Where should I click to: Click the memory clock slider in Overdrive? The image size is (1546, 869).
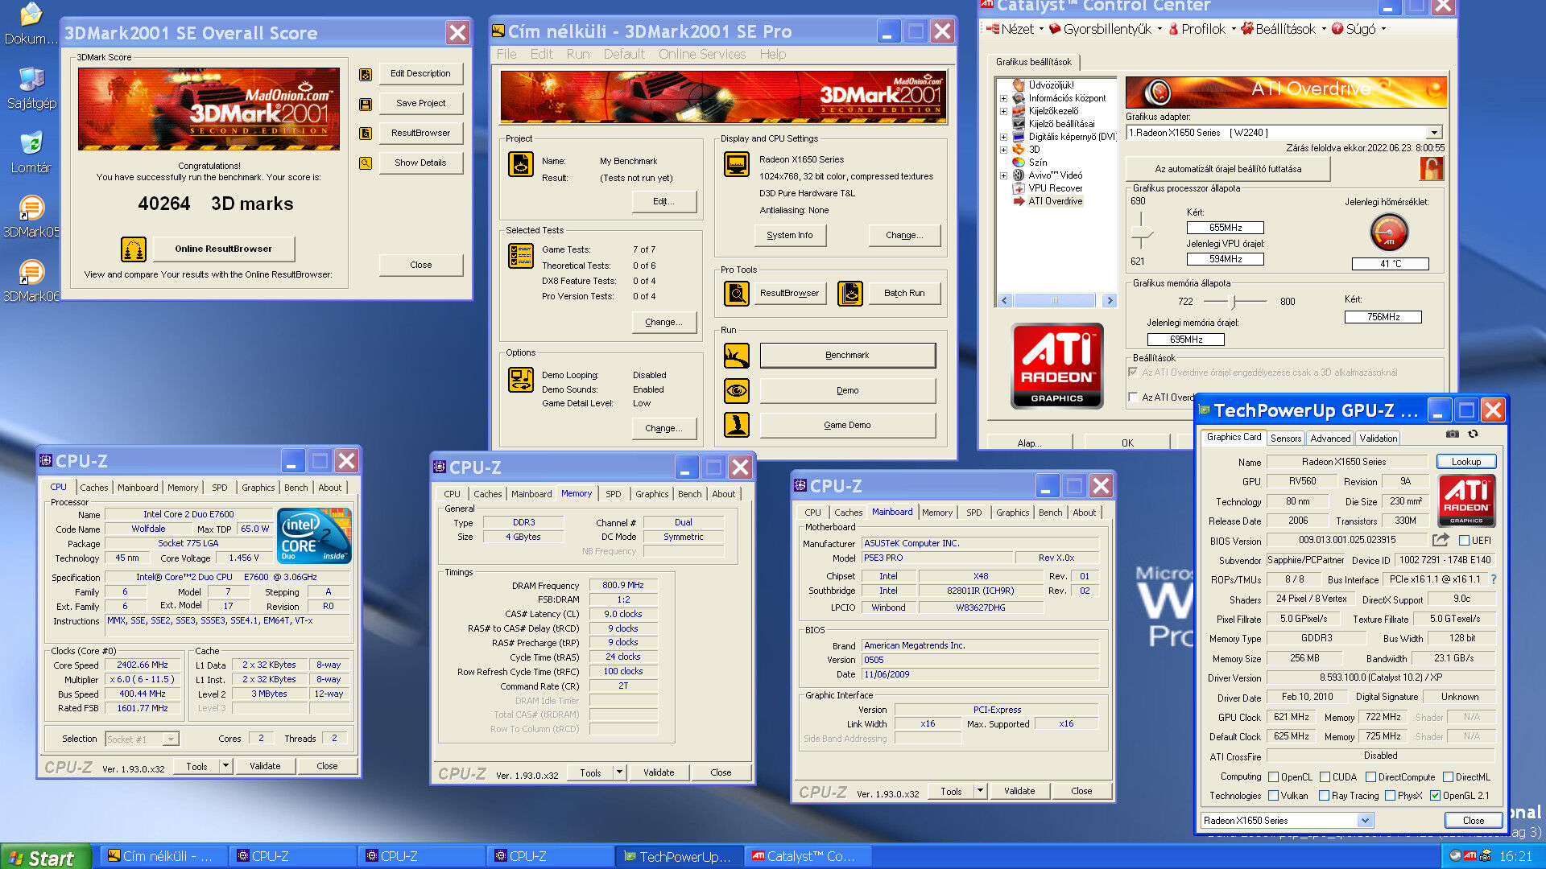pyautogui.click(x=1232, y=302)
